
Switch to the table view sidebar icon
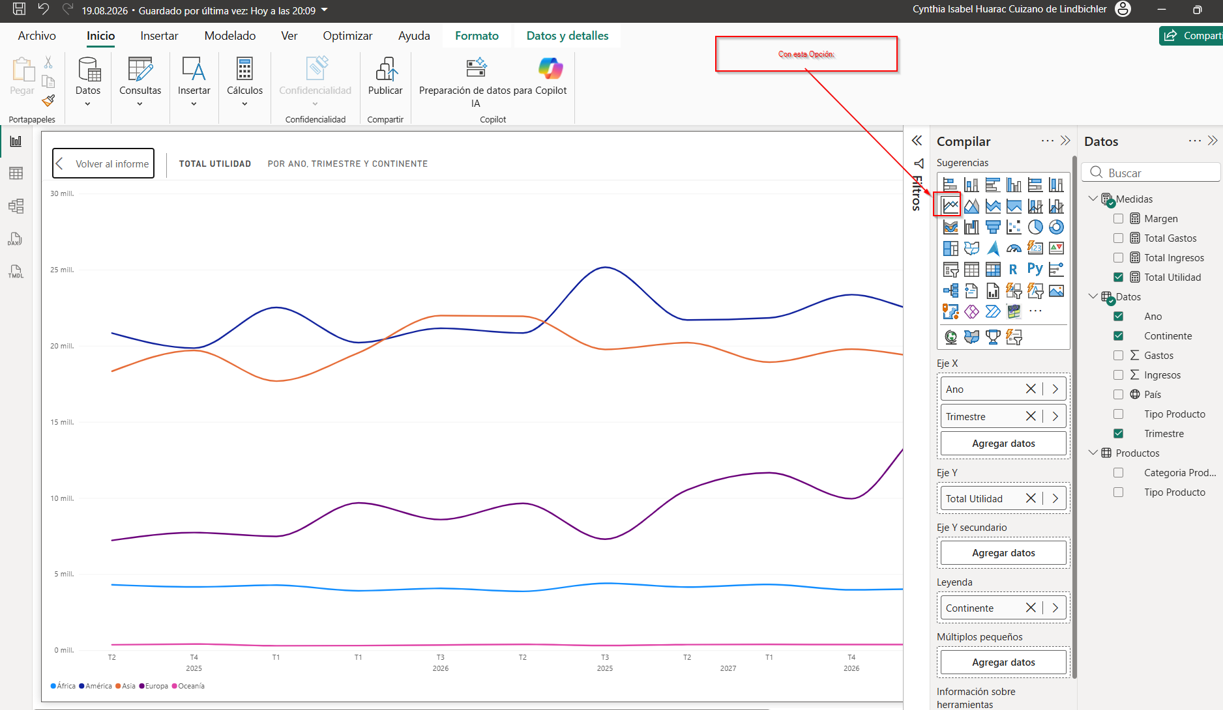tap(16, 173)
